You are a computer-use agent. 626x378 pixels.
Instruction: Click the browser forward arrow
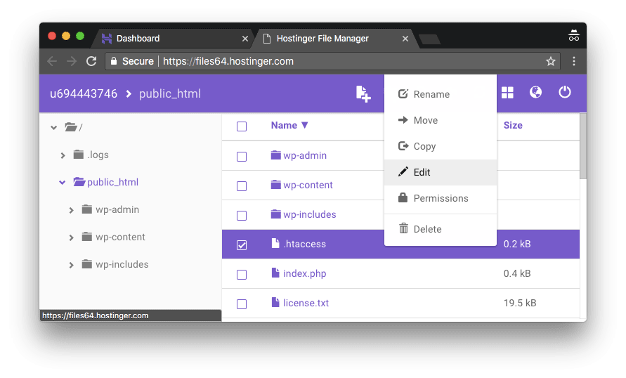(72, 61)
